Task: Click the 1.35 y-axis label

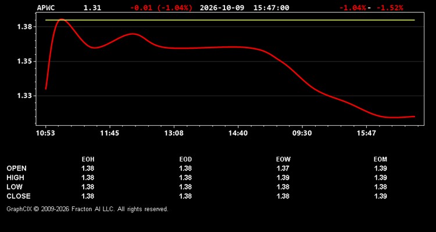Action: point(24,61)
